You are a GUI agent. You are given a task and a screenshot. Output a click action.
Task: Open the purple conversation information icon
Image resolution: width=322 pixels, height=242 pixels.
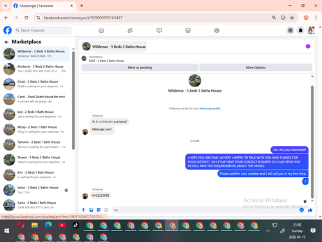click(308, 46)
